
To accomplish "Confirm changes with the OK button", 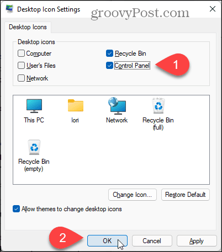I will coord(107,240).
